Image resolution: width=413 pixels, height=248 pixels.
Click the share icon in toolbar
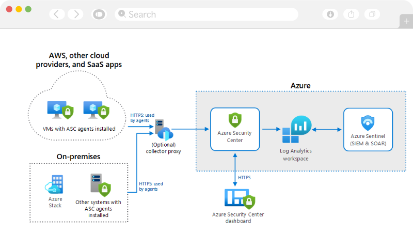tap(351, 14)
